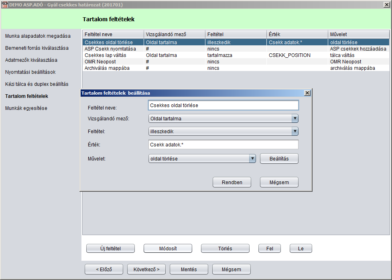Click the Beállítás button

tap(279, 158)
